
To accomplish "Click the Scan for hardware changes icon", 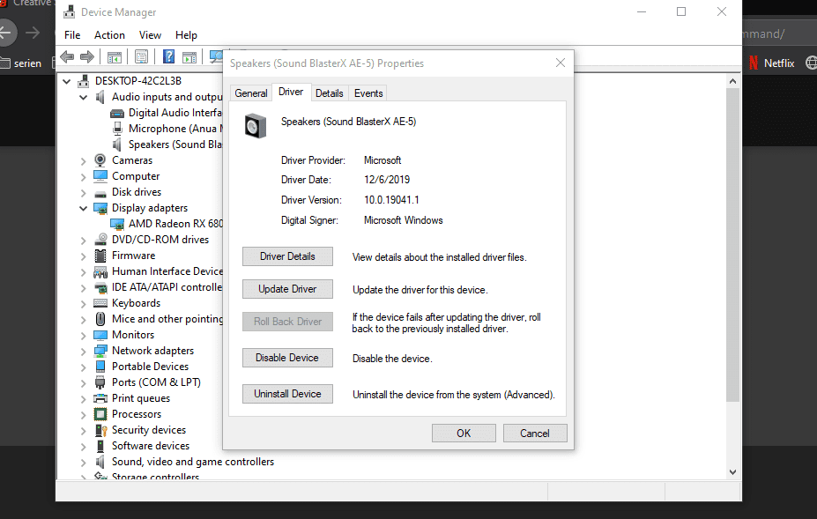I will pos(216,56).
